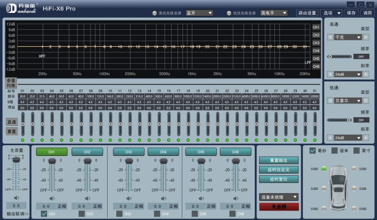This screenshot has height=220, width=377.
Task: Mute CH3 using its speaker icon
Action: [x=129, y=198]
